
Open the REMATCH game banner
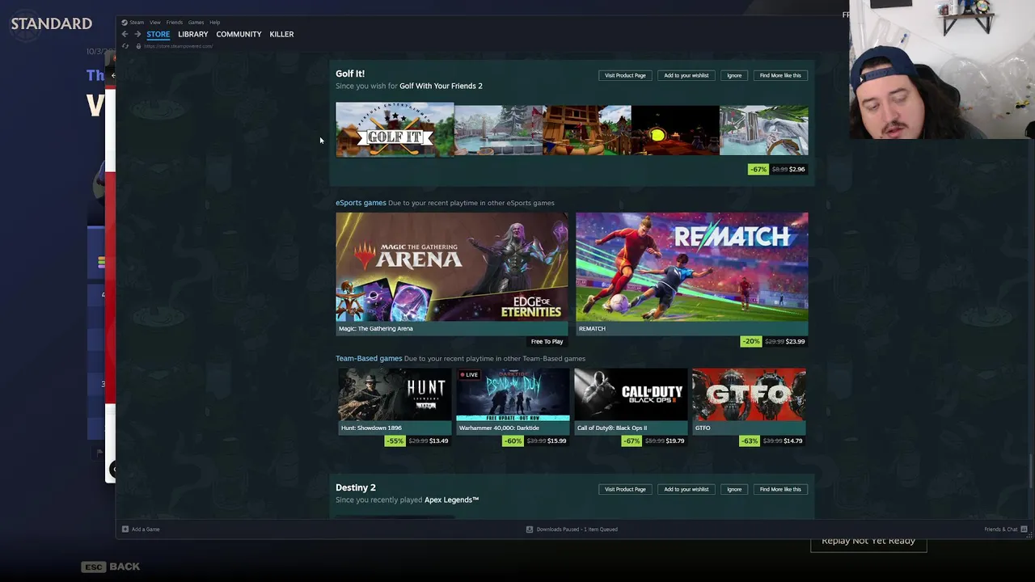(691, 267)
